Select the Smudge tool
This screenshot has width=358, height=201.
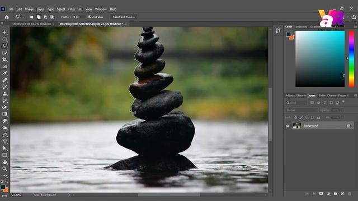point(4,121)
